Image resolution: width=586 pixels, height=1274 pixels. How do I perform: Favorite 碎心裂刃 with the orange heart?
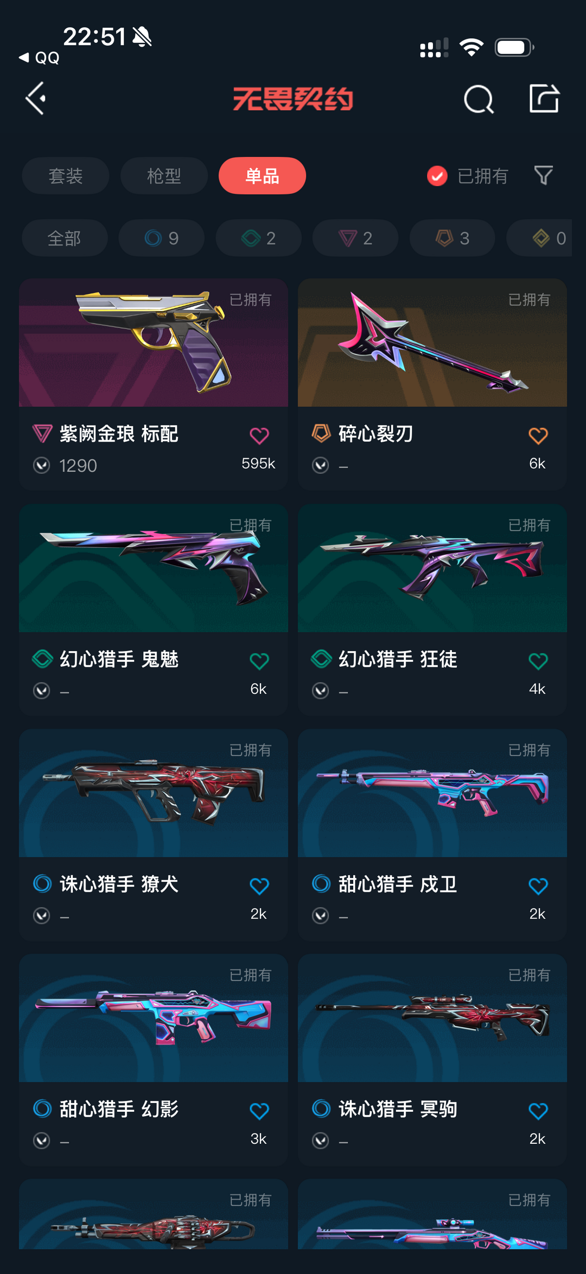pos(538,436)
